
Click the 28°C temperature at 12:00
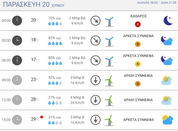[x=35, y=99]
